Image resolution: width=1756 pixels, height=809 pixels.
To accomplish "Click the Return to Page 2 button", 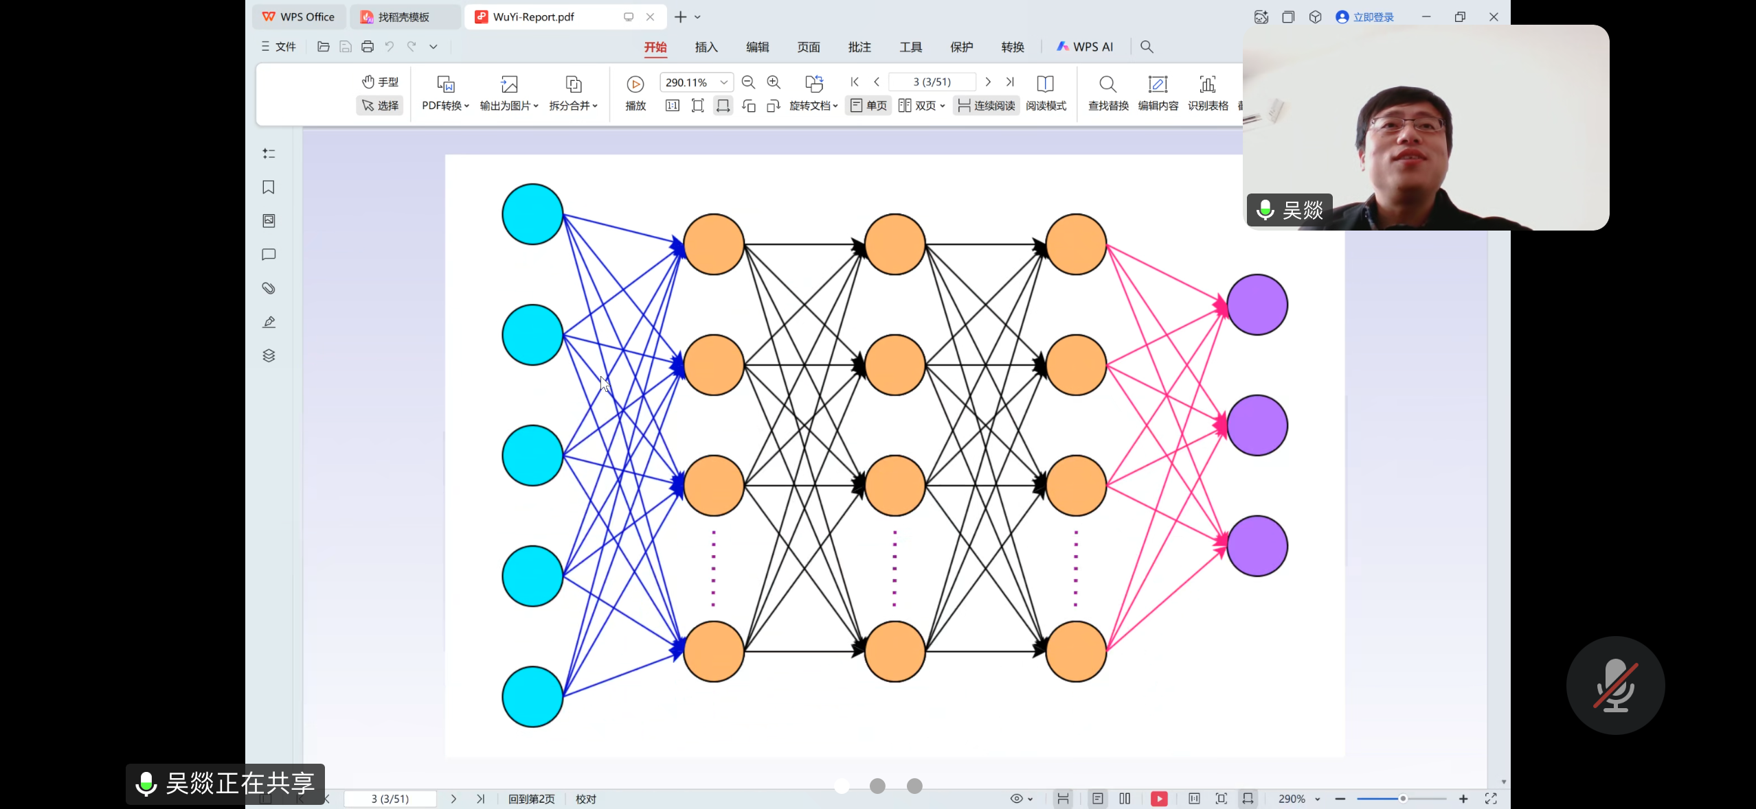I will pos(531,799).
